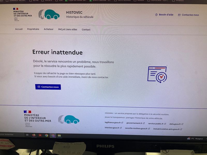Click external-link icon next to service-public.fr

[x=165, y=124]
